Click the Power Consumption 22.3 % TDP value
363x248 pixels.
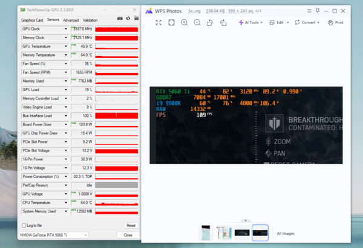click(82, 176)
